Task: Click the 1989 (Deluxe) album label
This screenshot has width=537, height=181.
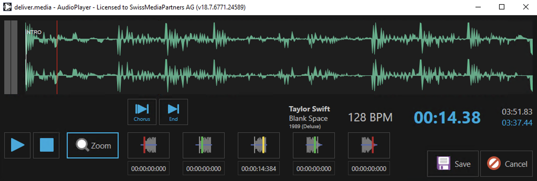Action: 305,127
